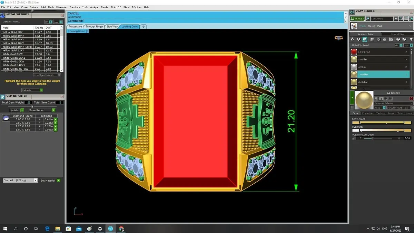Open the render resolution 1200x900 dropdown
Image resolution: width=414 pixels, height=233 pixels.
(382, 19)
